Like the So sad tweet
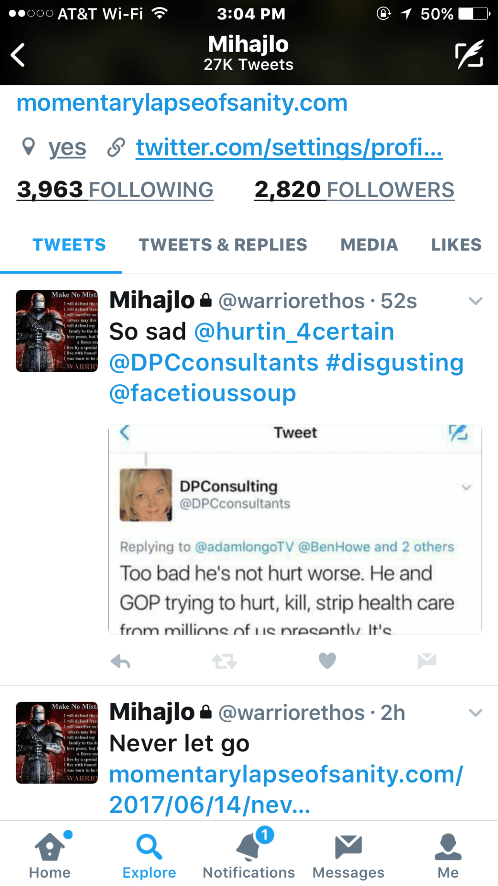This screenshot has width=498, height=886. pos(327,661)
